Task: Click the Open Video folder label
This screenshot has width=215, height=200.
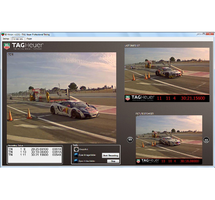Action: [87, 161]
